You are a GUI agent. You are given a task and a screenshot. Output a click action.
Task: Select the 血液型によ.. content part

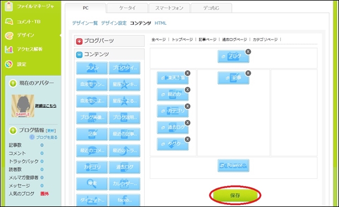[92, 101]
